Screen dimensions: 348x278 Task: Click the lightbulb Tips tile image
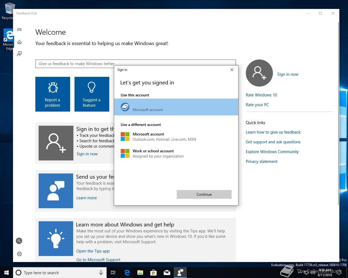56,239
